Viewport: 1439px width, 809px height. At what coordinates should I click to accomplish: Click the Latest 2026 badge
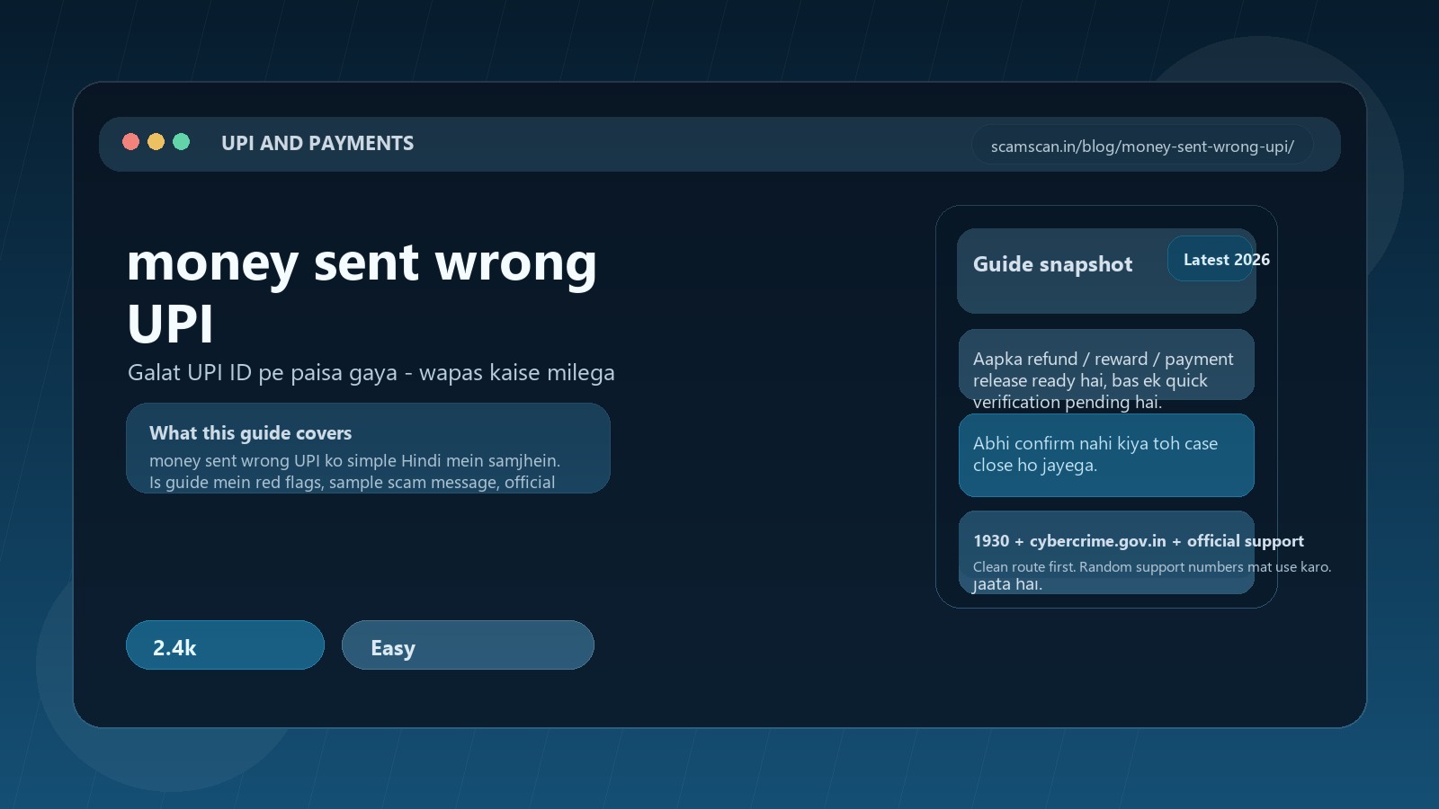pyautogui.click(x=1211, y=259)
